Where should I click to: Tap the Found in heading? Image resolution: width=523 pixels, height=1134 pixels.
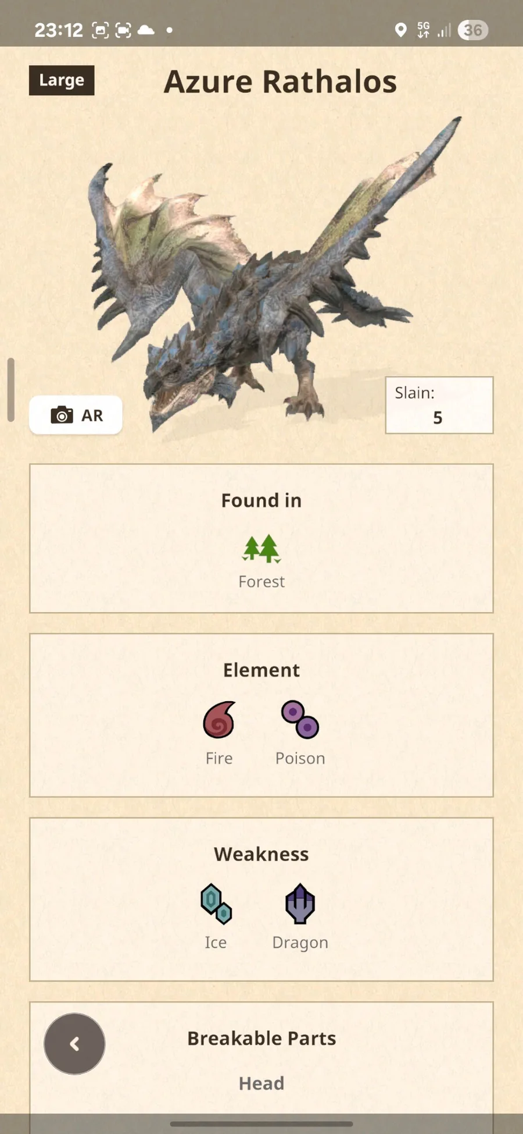(261, 500)
